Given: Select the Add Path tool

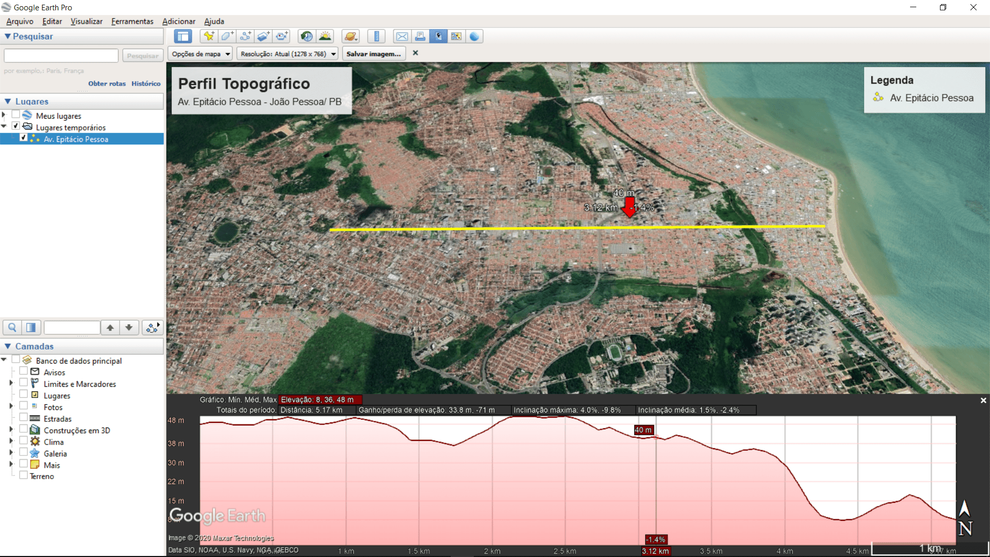Looking at the screenshot, I should 245,36.
